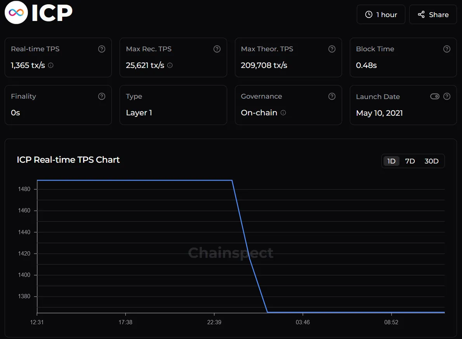Click the info icon beside 1,365 tx/s

pyautogui.click(x=51, y=65)
